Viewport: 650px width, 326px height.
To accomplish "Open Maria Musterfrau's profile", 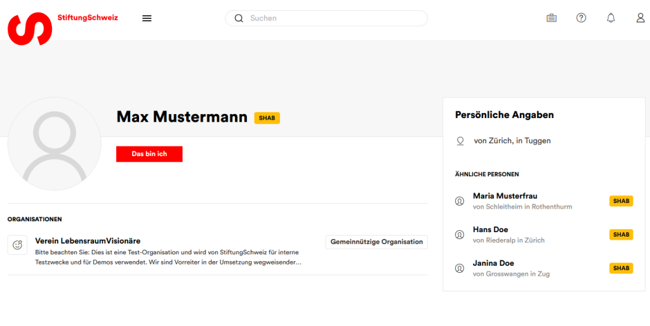I will click(x=505, y=196).
